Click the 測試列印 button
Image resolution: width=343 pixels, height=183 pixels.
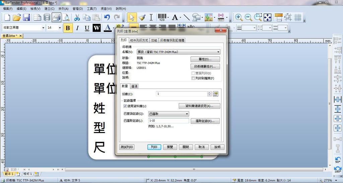click(127, 147)
